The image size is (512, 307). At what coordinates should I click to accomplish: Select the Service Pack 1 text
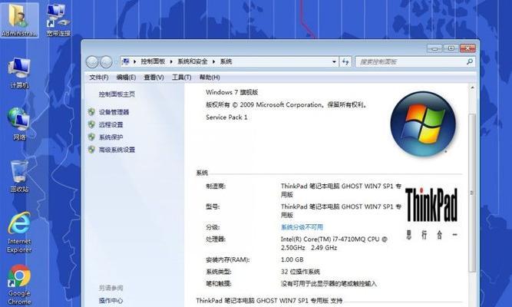click(226, 117)
